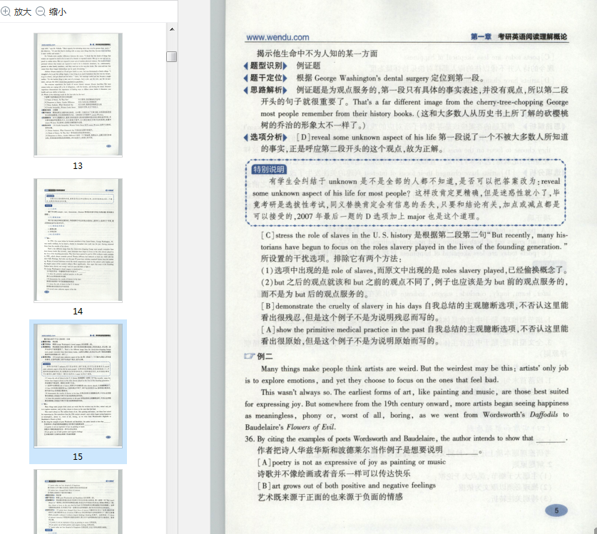Click the pointing hand icon beside 例二
The height and width of the screenshot is (534, 597).
[x=250, y=356]
